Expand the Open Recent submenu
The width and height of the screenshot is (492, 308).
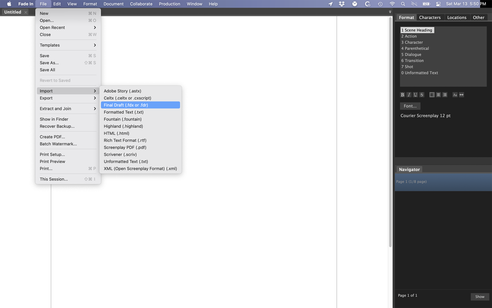coord(68,28)
